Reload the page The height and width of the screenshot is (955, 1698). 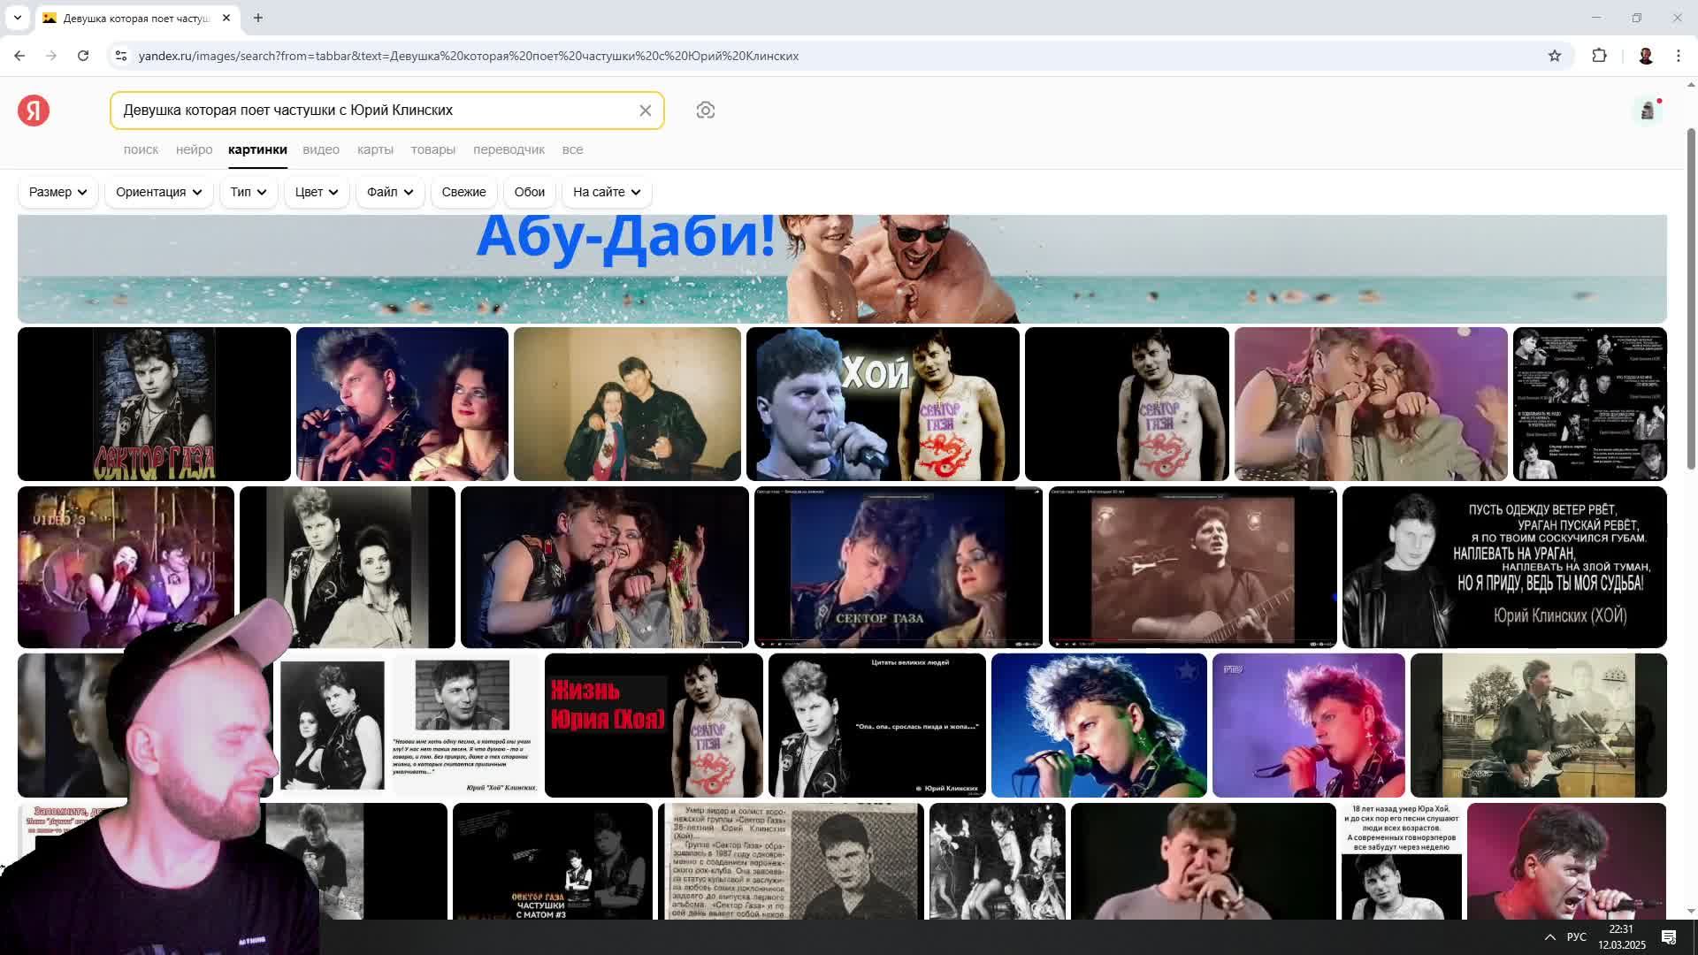[83, 56]
